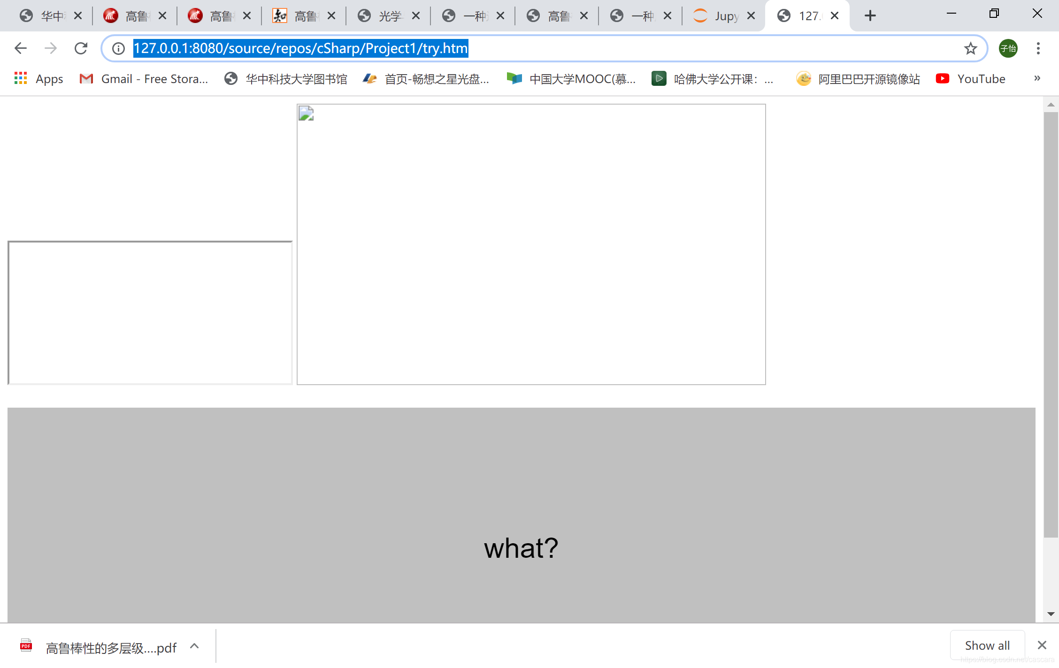Image resolution: width=1059 pixels, height=668 pixels.
Task: Open the YouTube bookmark
Action: coord(970,79)
